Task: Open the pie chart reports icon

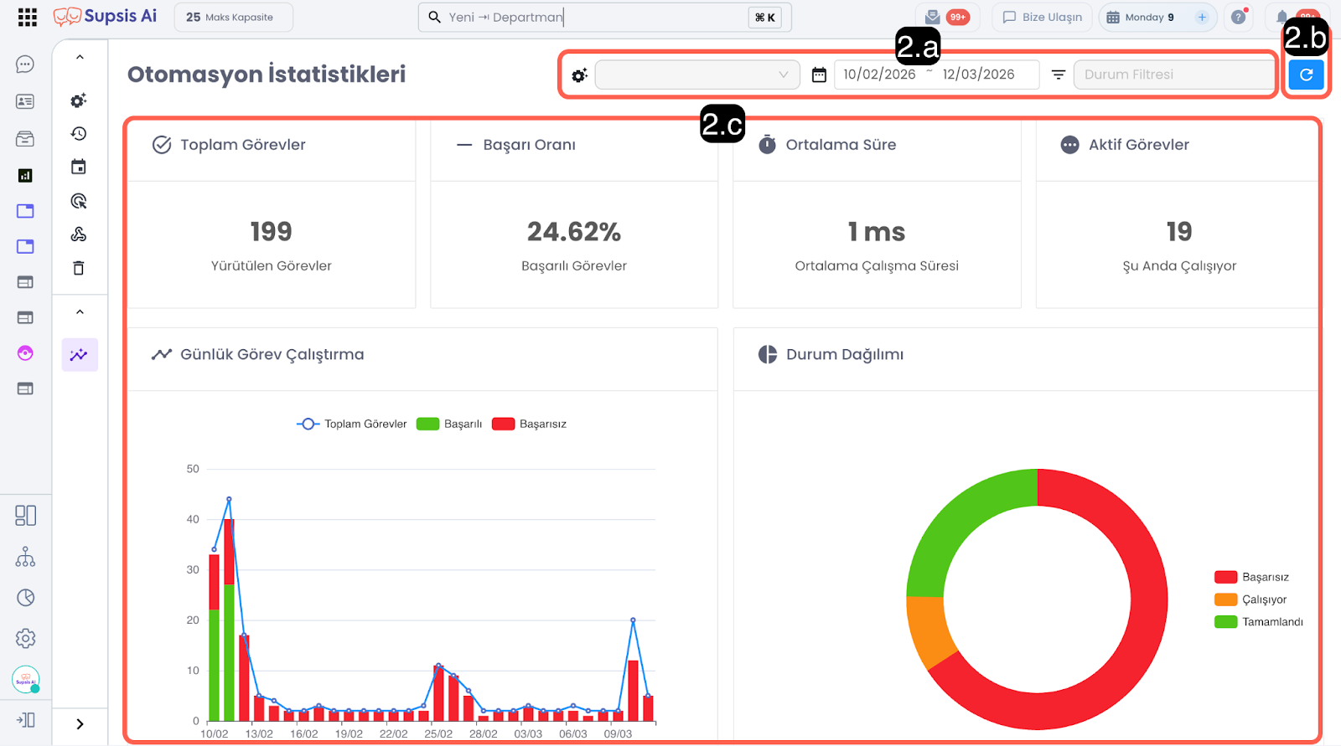Action: tap(25, 598)
